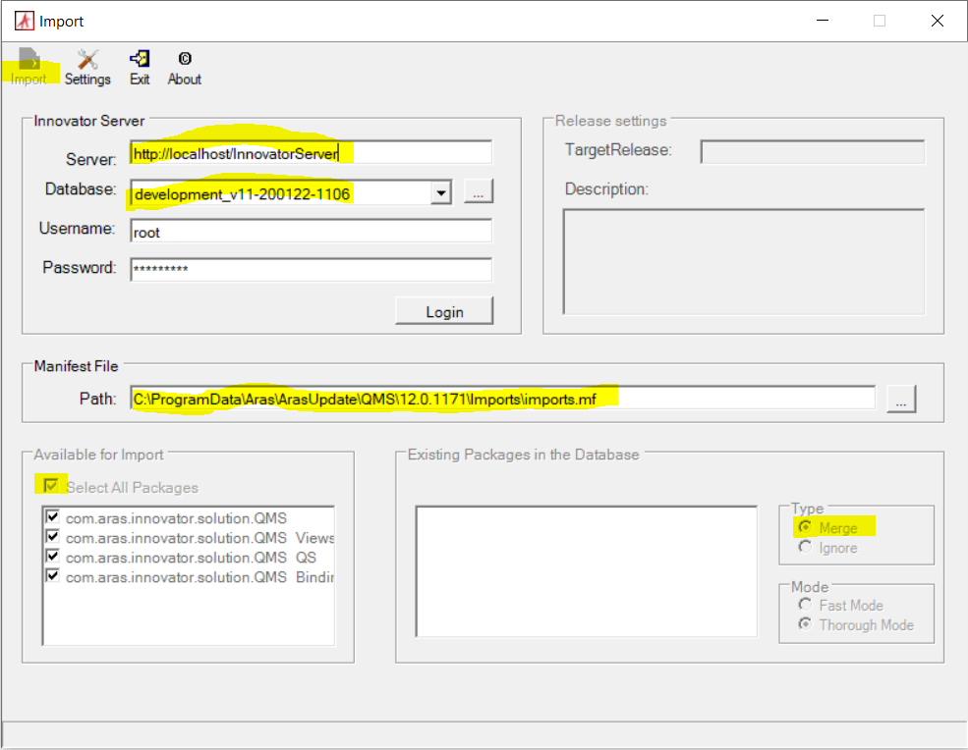Choose Fast Mode radio option

(x=806, y=606)
